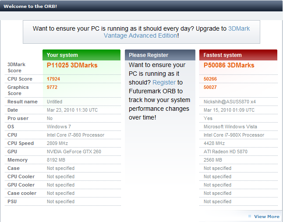283x222 pixels.
Task: Click ATI Radeon HD 5870
Action: point(226,152)
